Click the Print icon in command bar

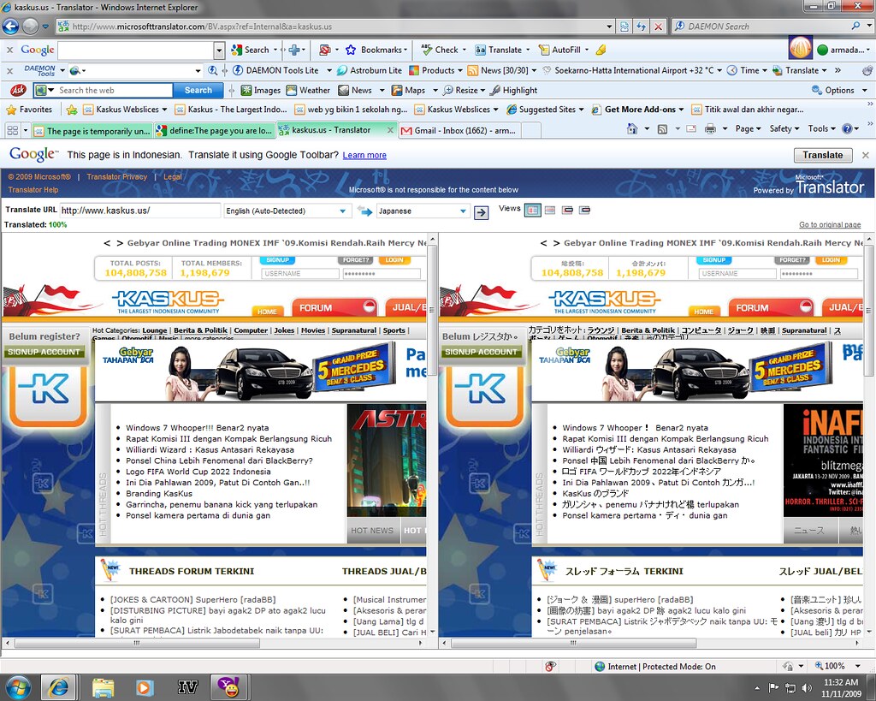710,129
